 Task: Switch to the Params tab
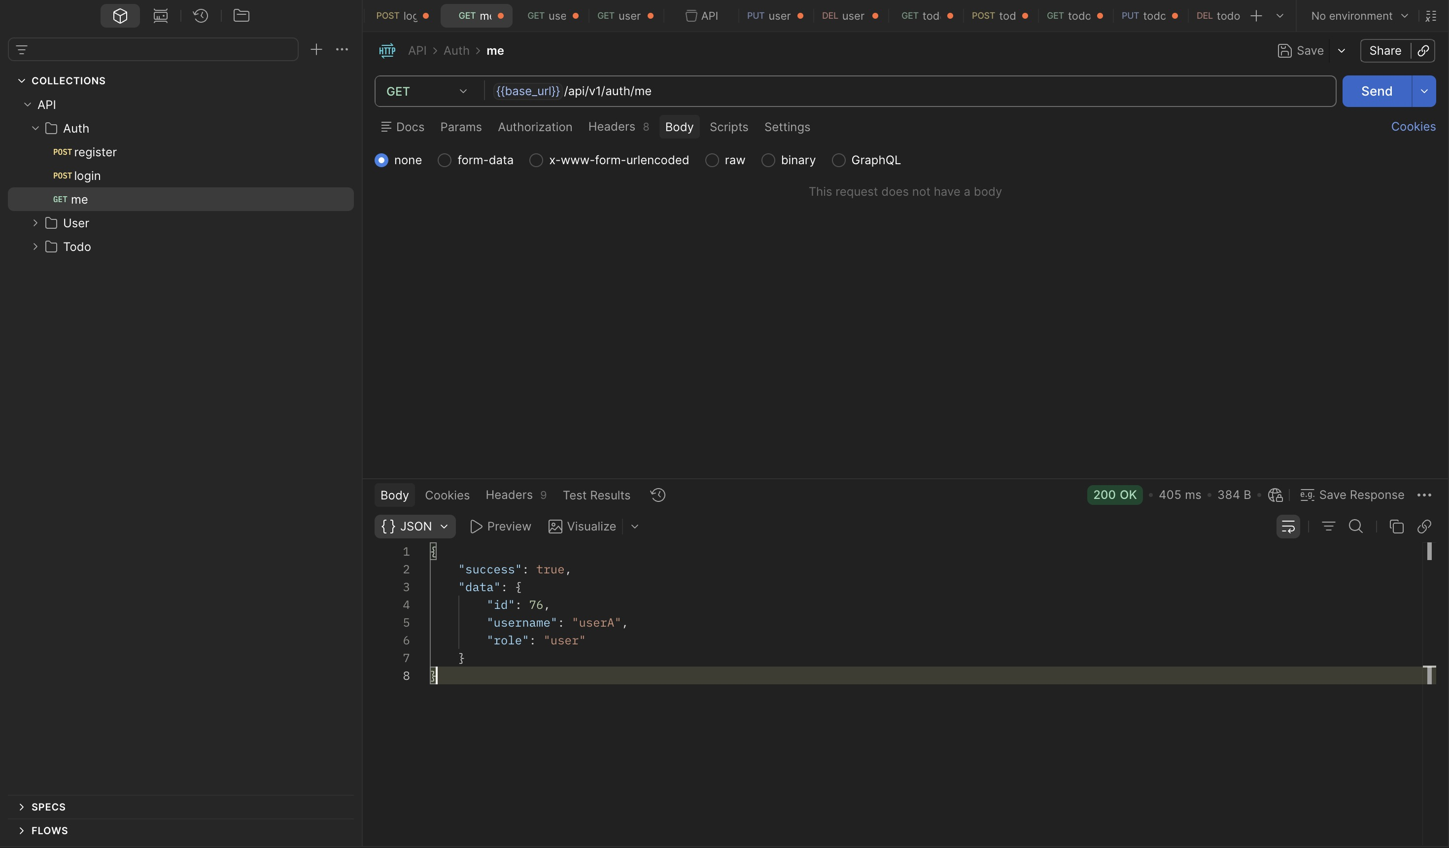460,127
